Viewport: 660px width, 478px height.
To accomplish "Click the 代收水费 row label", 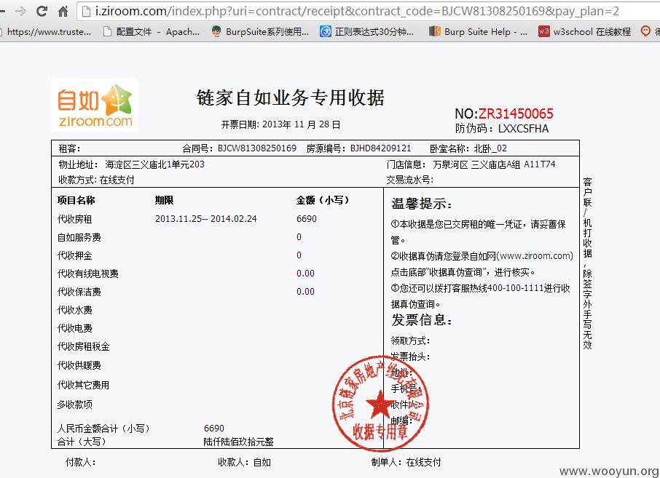I will [74, 310].
